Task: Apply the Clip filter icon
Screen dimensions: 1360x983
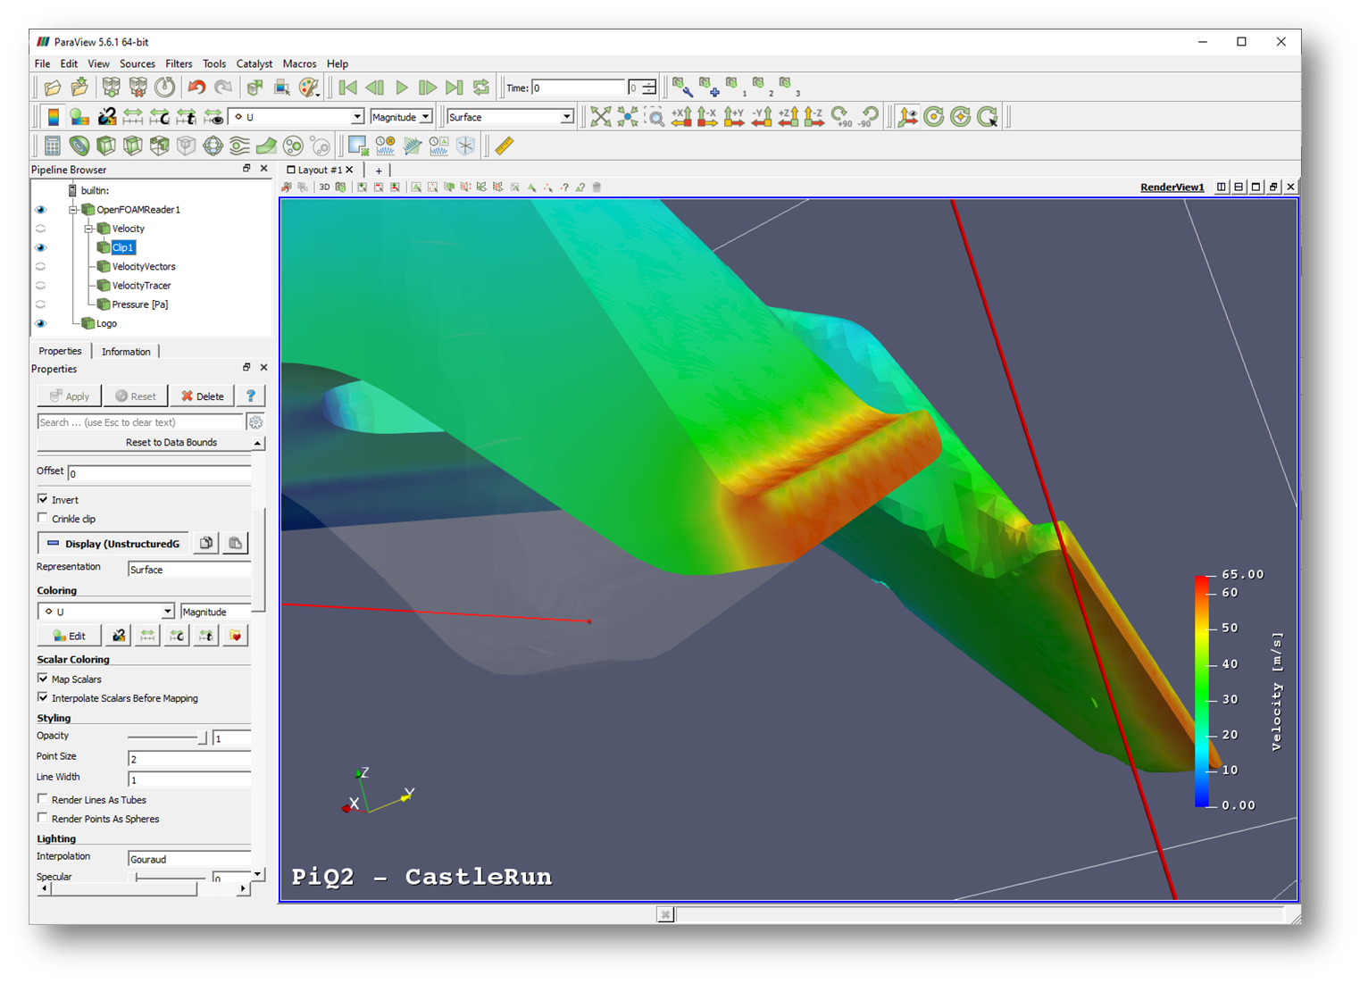Action: 106,146
